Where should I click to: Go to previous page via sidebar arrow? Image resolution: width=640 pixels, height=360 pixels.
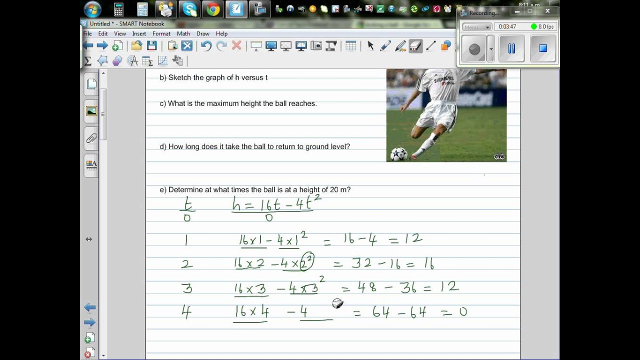[89, 307]
